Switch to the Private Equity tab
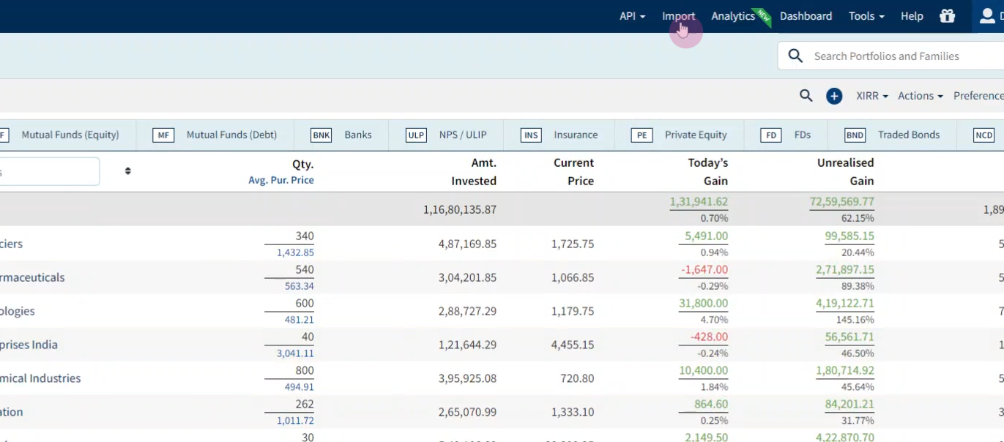 pyautogui.click(x=696, y=135)
